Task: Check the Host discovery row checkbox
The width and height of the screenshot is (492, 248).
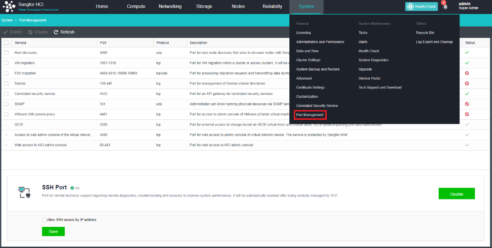Action: (6, 52)
